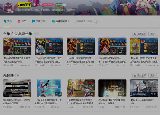The height and width of the screenshot is (115, 160).
Task: Open the 合集和列表 tab
Action: [x=60, y=21]
